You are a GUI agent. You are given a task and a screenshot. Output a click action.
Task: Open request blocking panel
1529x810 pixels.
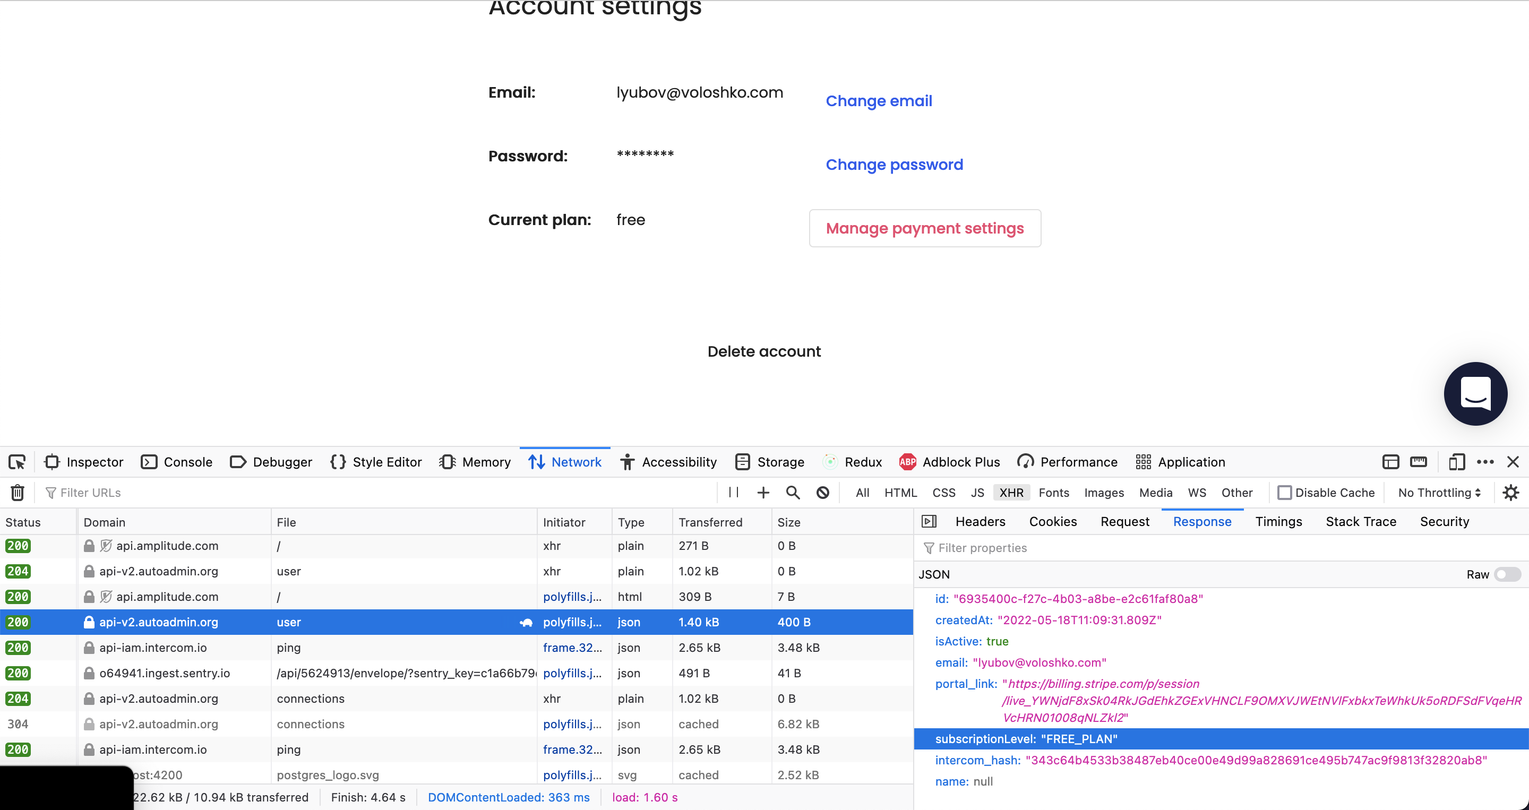point(823,493)
